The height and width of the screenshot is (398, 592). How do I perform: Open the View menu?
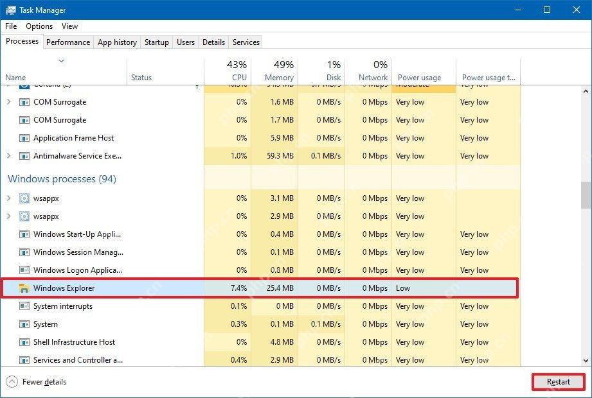pos(70,26)
